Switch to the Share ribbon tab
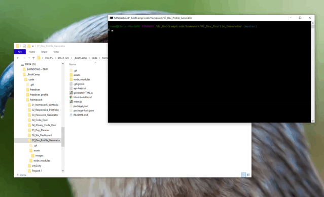The width and height of the screenshot is (324, 197). tap(44, 52)
